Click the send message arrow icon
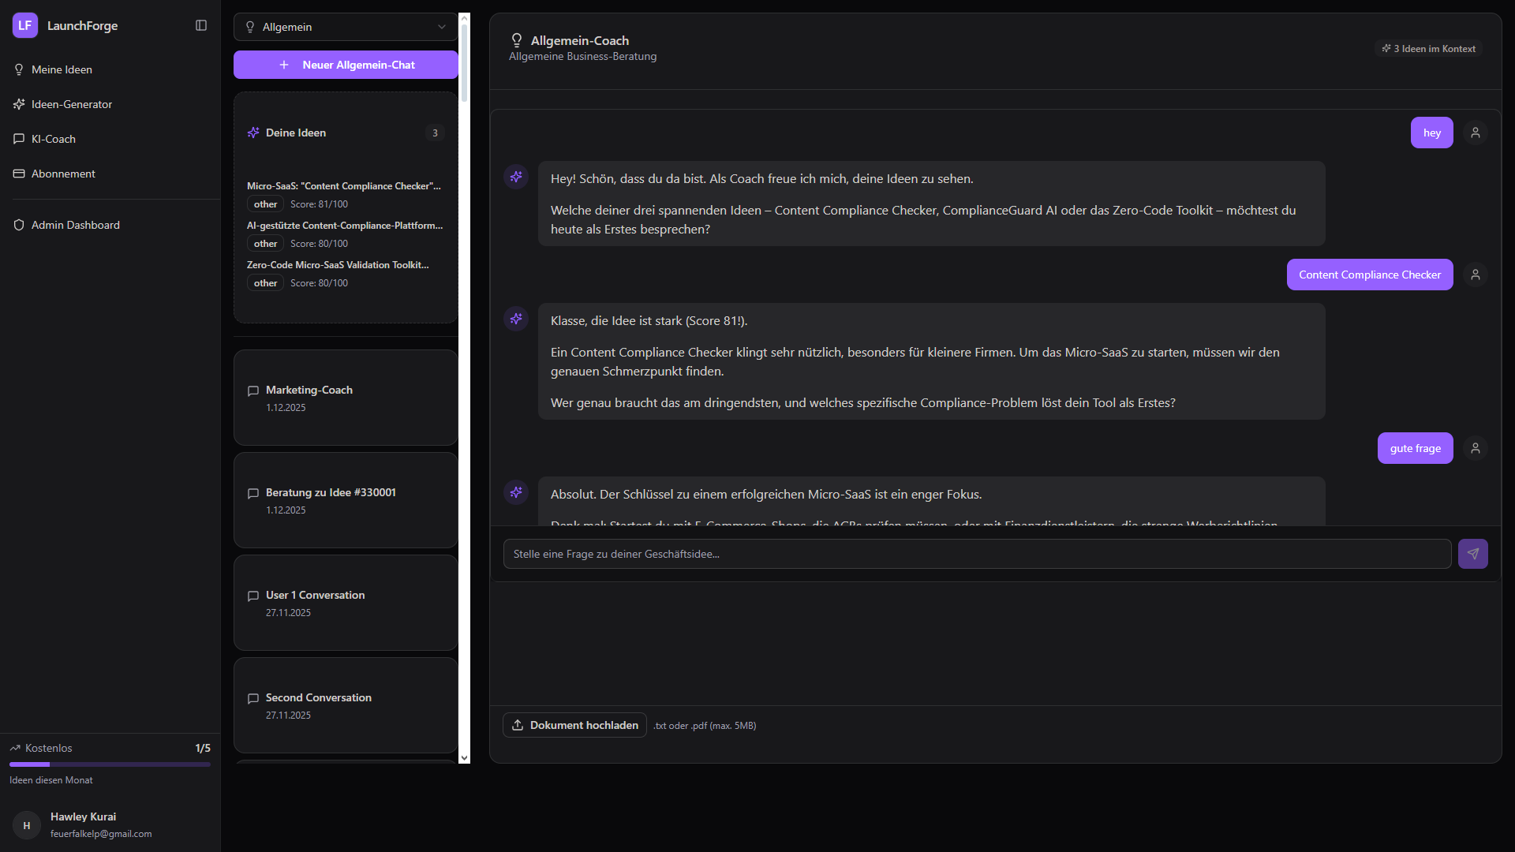1515x852 pixels. pos(1472,554)
